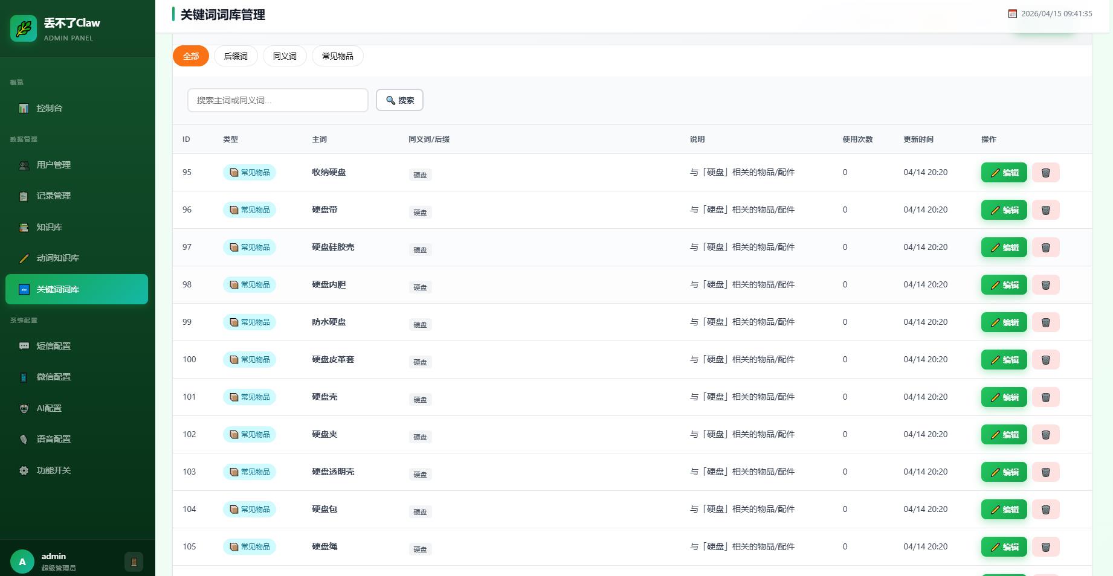Delete keyword row with ID 103
Screen dimensions: 1113x576
point(1045,472)
